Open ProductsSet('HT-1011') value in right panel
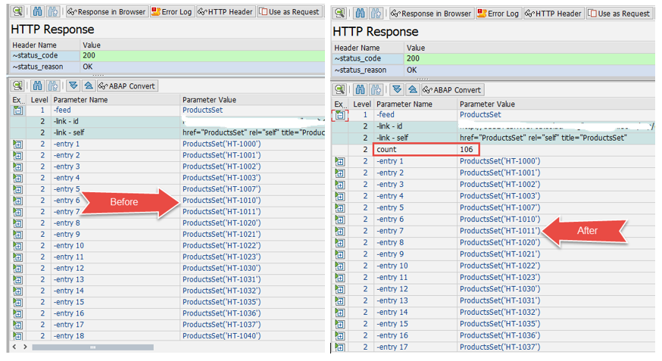 tap(499, 231)
